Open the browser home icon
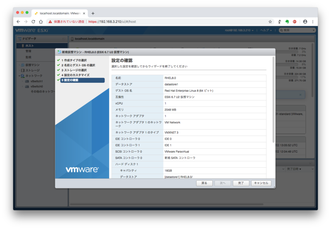Image resolution: width=331 pixels, height=229 pixels. coord(41,22)
